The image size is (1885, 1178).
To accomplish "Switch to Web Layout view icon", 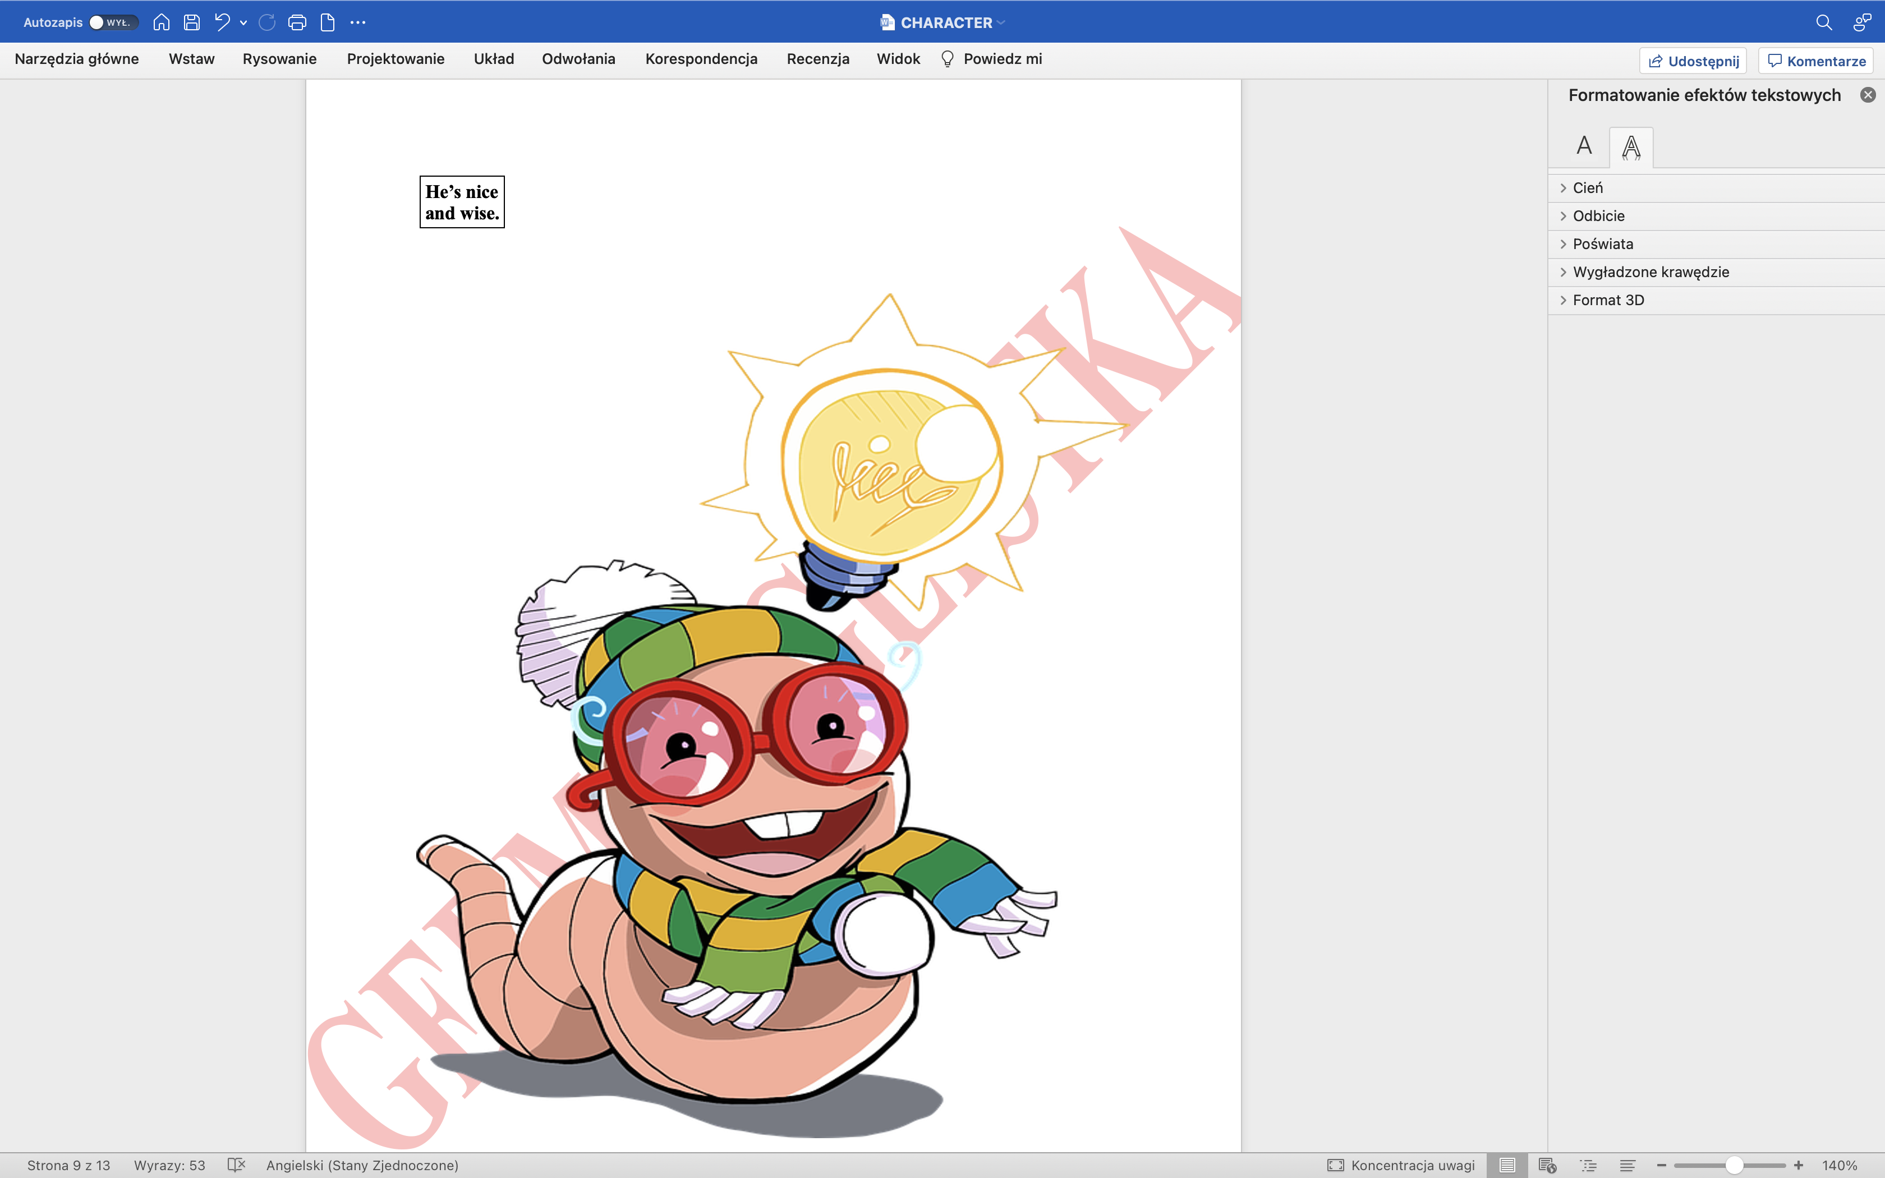I will point(1547,1165).
